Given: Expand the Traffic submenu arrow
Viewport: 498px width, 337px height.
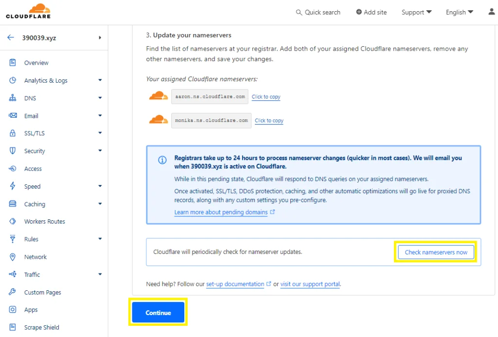Looking at the screenshot, I should [x=100, y=274].
